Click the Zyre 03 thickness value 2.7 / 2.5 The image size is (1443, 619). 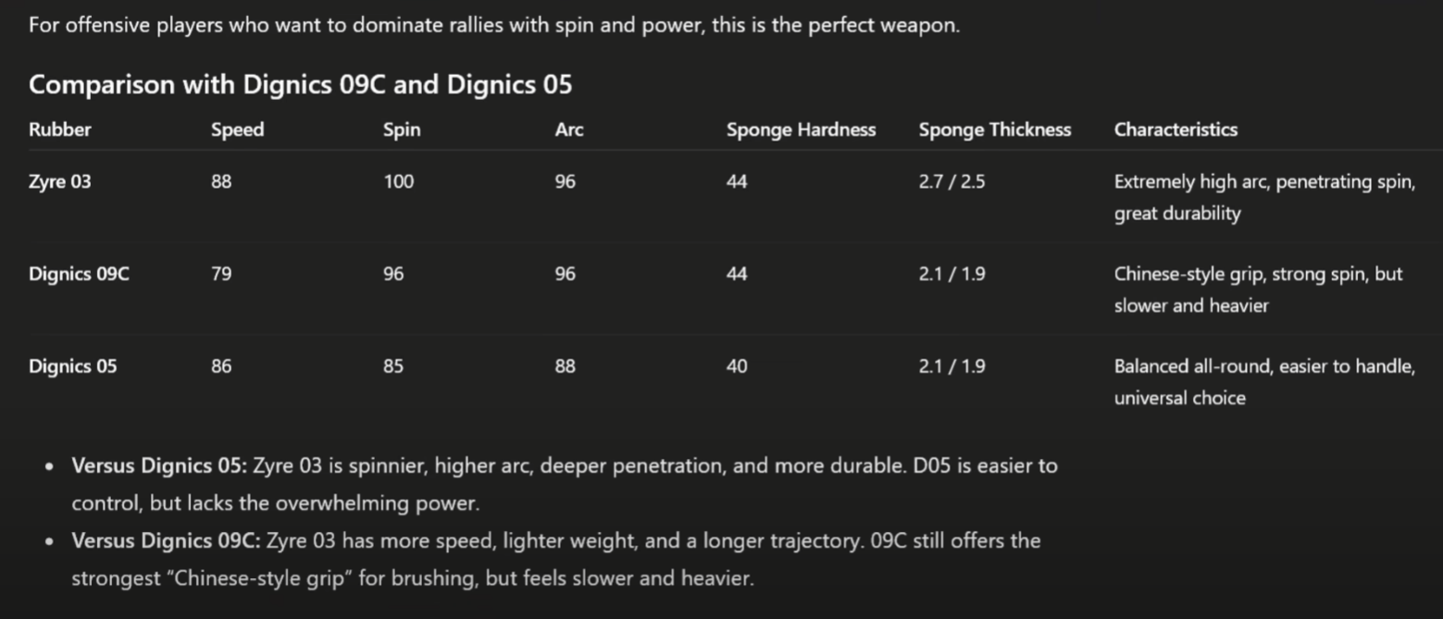coord(952,181)
